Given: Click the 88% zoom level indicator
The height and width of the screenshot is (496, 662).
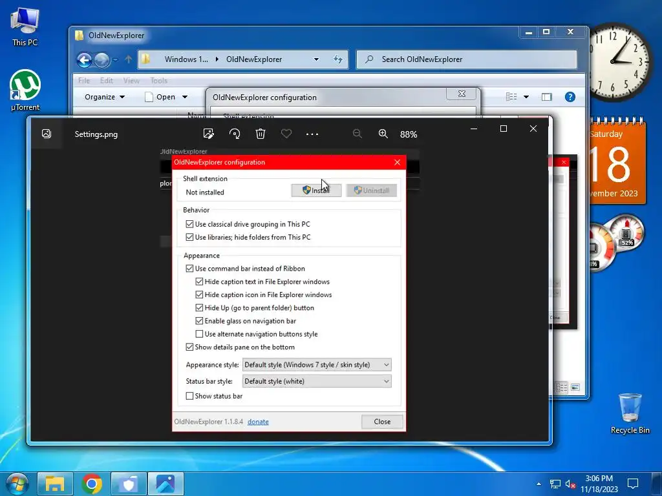Looking at the screenshot, I should (x=409, y=134).
